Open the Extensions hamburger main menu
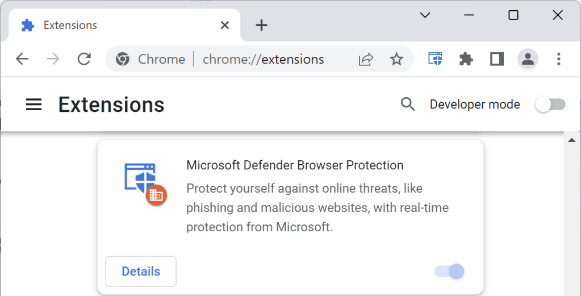Screen dimensions: 581x296 click(34, 105)
